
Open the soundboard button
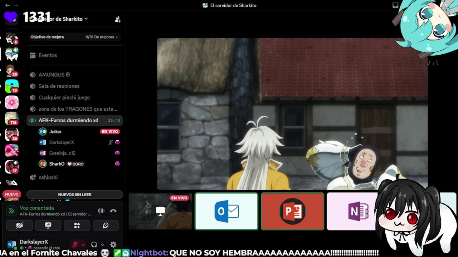click(106, 225)
